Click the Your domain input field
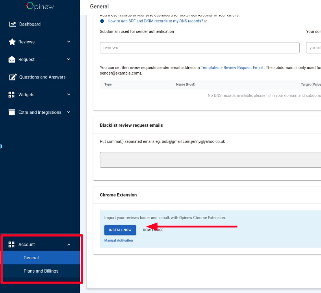Image resolution: width=321 pixels, height=293 pixels. coord(314,48)
